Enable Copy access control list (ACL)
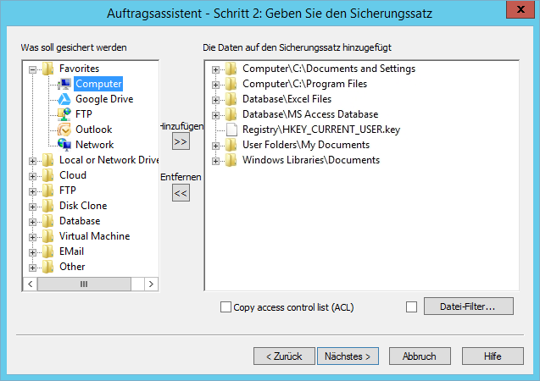 click(x=225, y=306)
